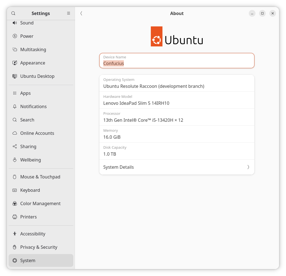Open the Settings hamburger menu
This screenshot has height=276, width=286.
69,13
